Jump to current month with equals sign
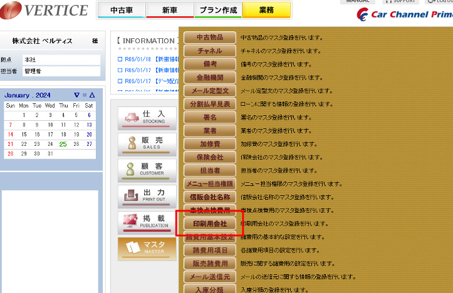Screen dimensions: 453x293 84,95
